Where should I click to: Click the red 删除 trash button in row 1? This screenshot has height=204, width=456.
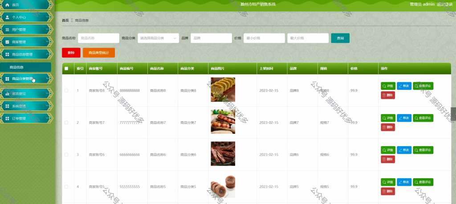pos(388,95)
